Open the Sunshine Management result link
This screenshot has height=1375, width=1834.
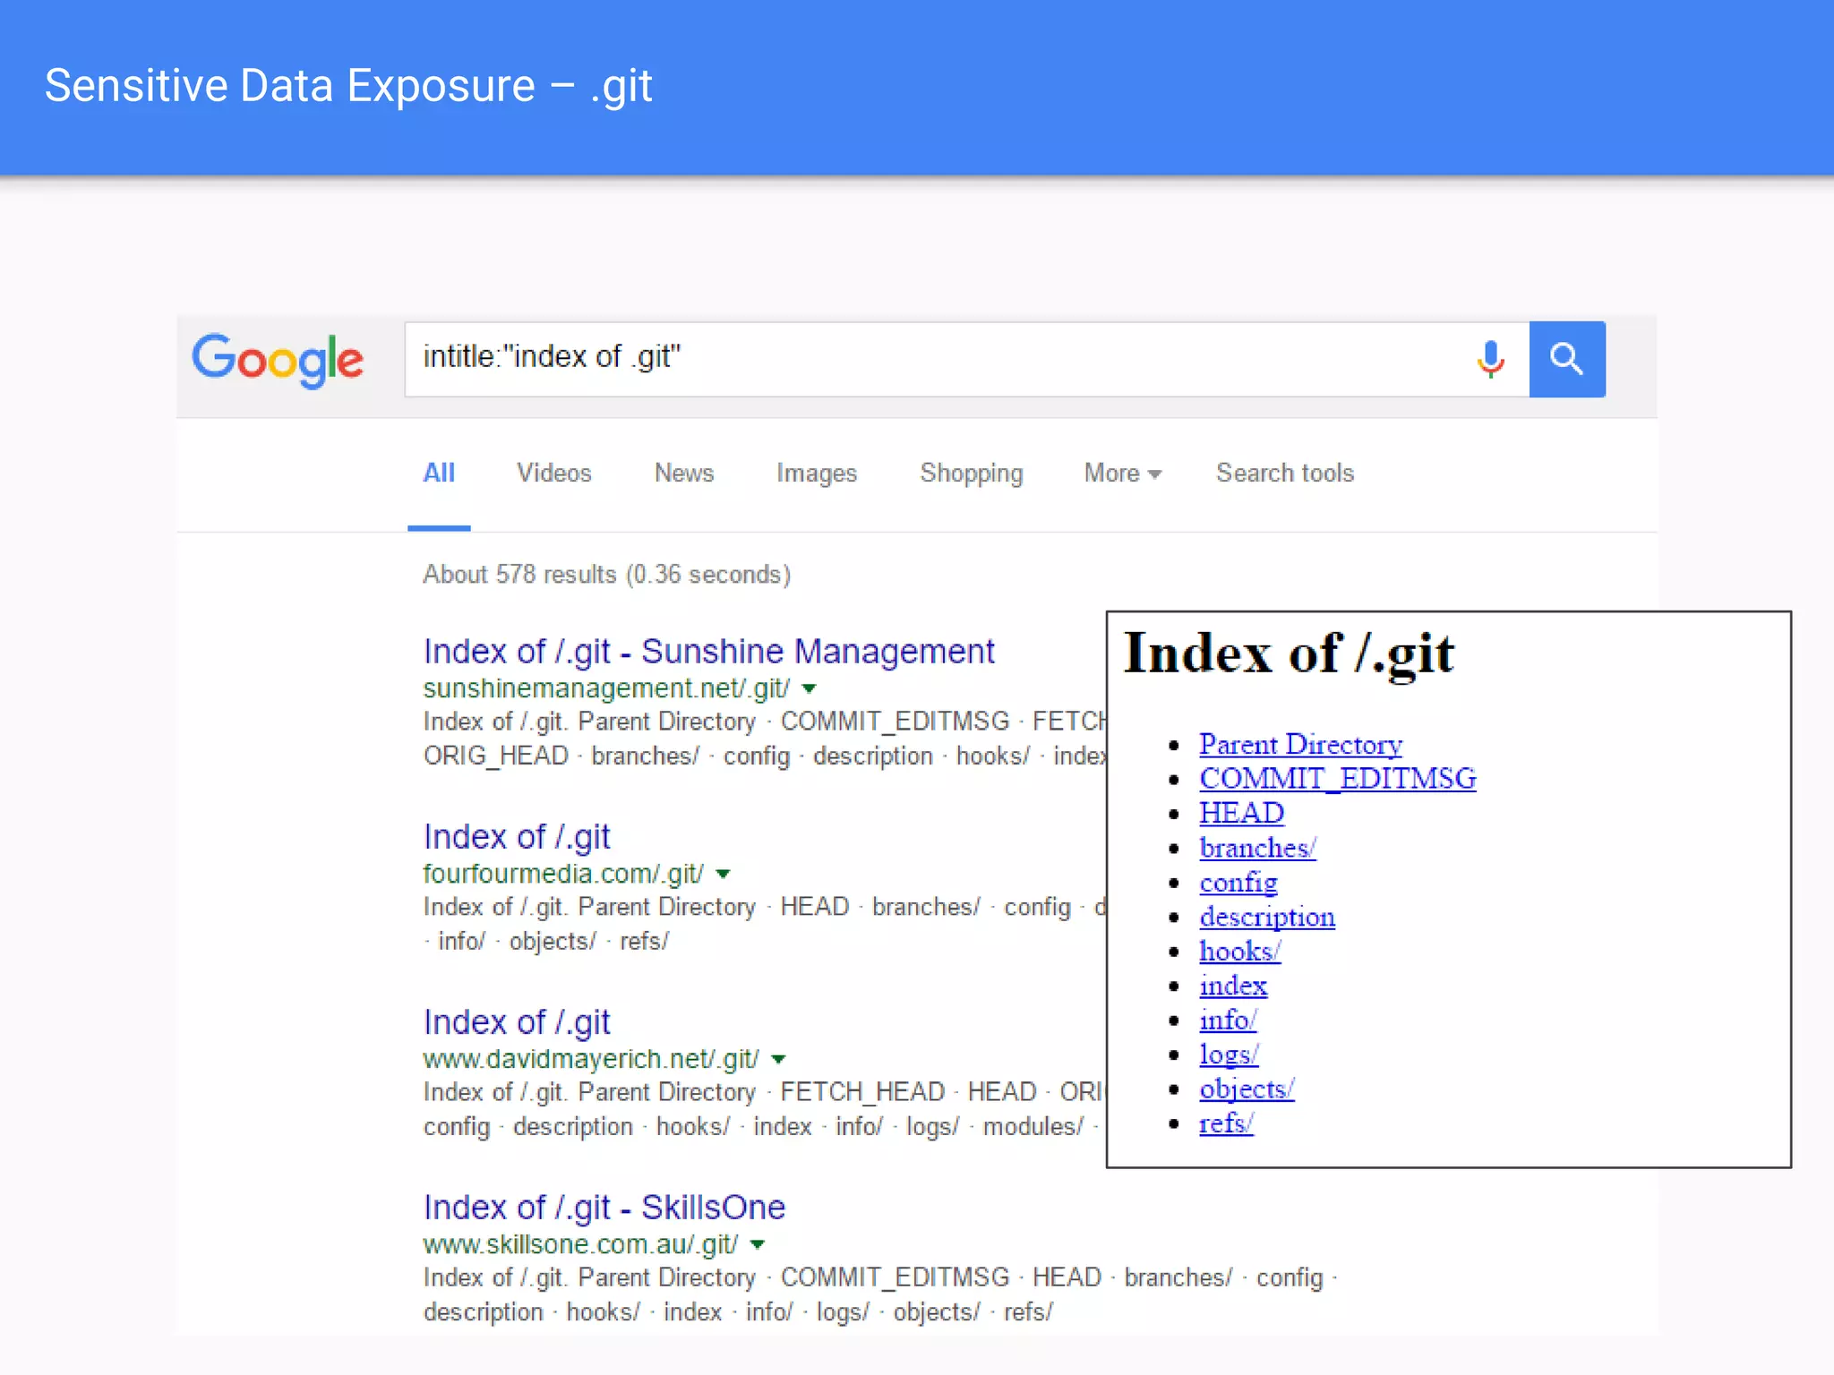pos(708,652)
